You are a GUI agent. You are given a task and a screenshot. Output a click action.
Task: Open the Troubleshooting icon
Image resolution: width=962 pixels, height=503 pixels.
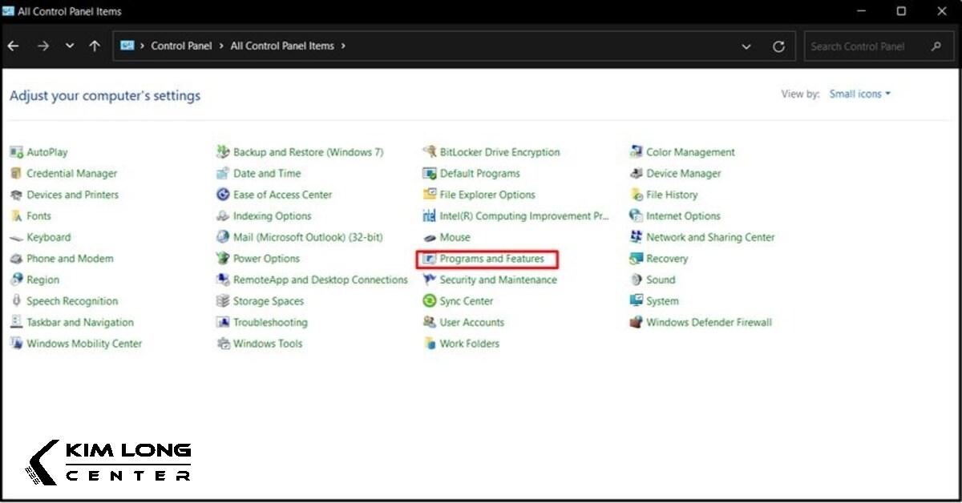[x=223, y=323]
